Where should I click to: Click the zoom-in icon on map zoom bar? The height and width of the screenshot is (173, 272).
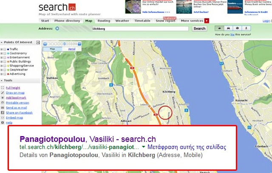point(45,44)
